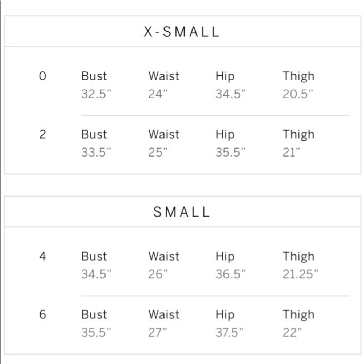Image resolution: width=364 pixels, height=364 pixels.
Task: Click the 25" waist measurement
Action: coord(157,153)
